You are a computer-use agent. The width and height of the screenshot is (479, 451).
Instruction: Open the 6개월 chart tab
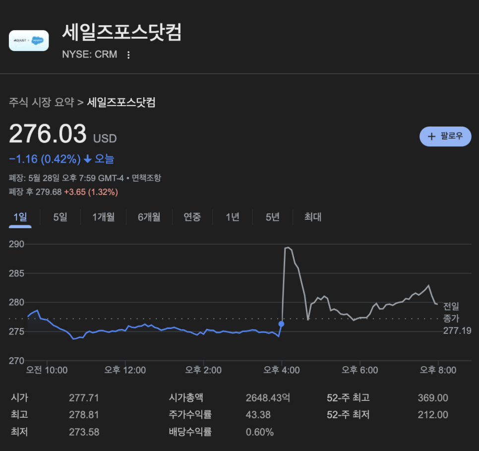click(x=149, y=217)
